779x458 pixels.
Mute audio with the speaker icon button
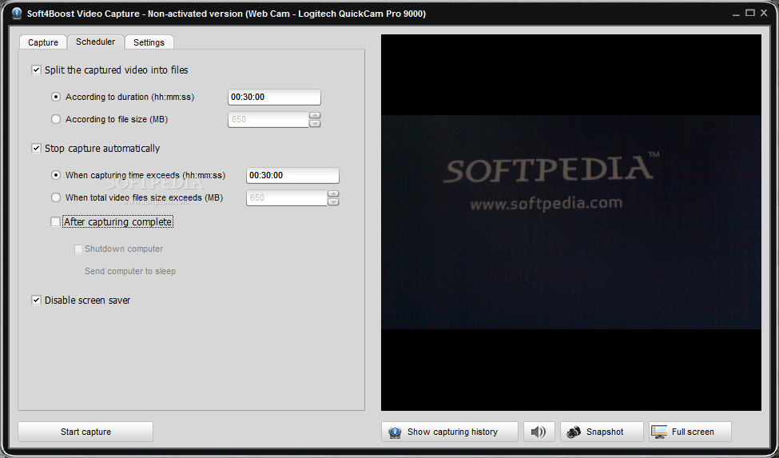coord(539,432)
